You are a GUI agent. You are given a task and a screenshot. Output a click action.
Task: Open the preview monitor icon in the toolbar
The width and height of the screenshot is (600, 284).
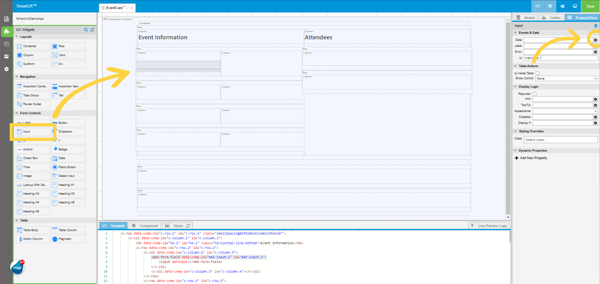pyautogui.click(x=575, y=6)
